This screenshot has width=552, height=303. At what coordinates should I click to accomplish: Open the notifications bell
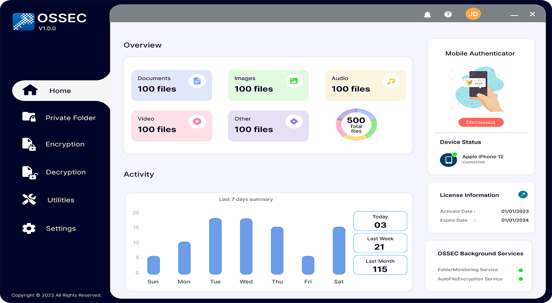click(427, 15)
